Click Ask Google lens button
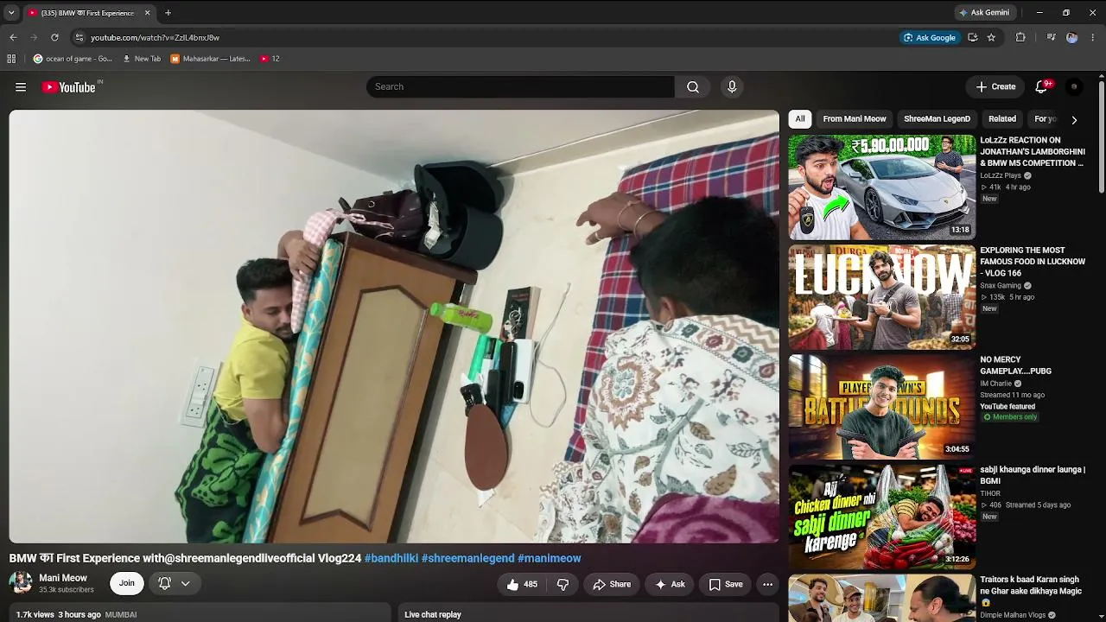The width and height of the screenshot is (1106, 622). click(x=930, y=37)
